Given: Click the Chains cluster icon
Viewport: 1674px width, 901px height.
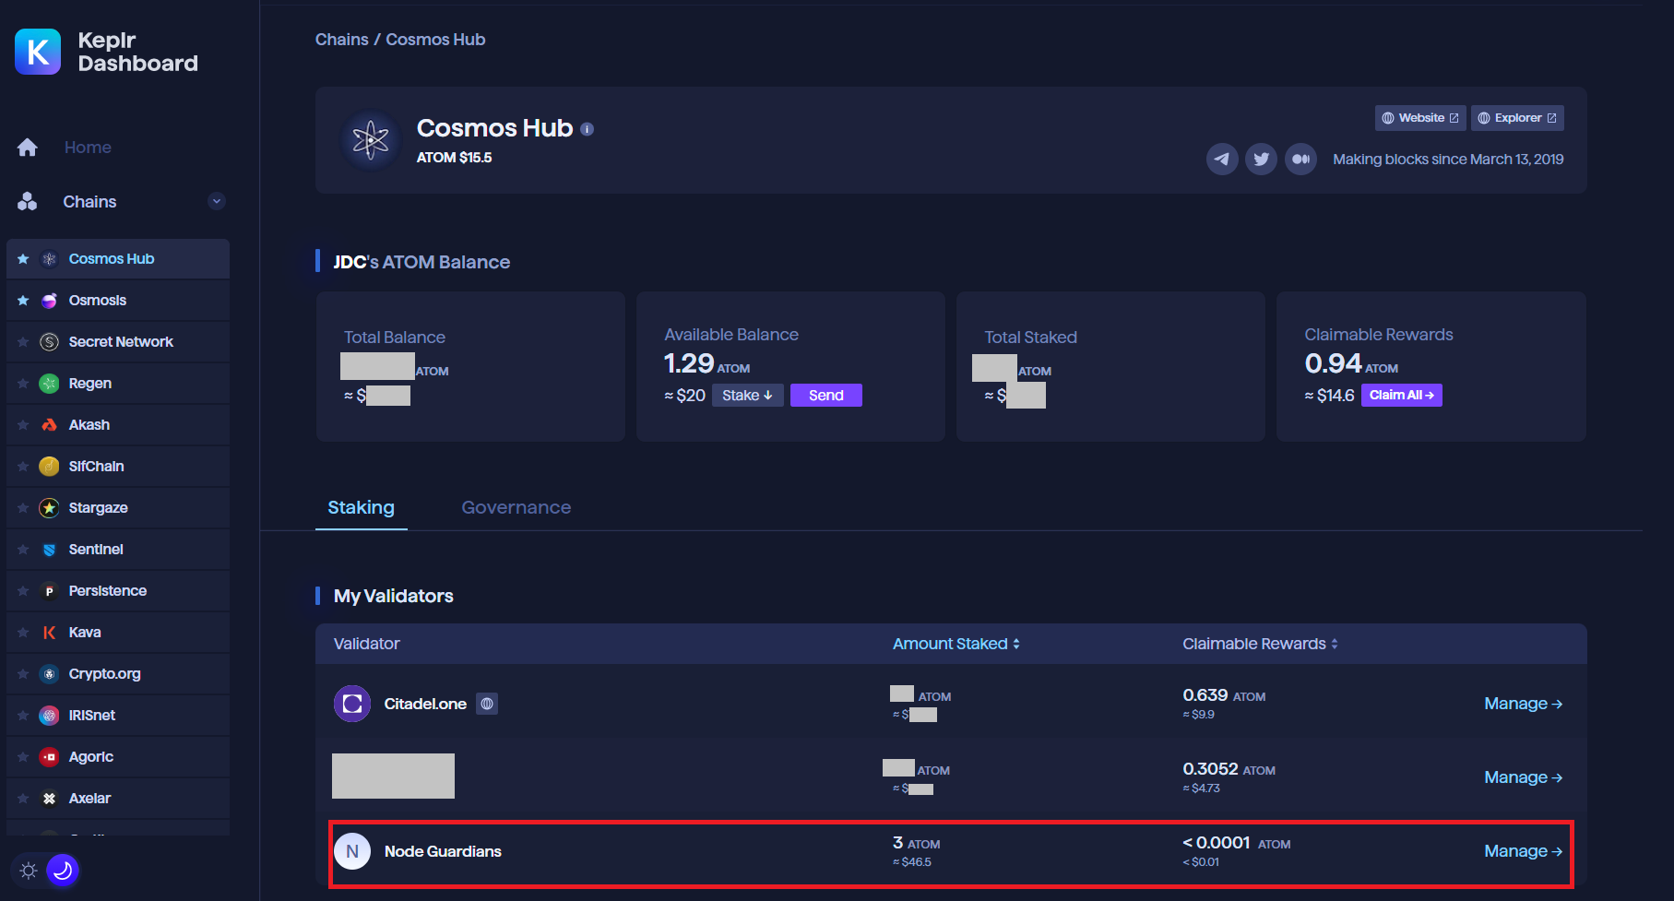Looking at the screenshot, I should pos(28,202).
